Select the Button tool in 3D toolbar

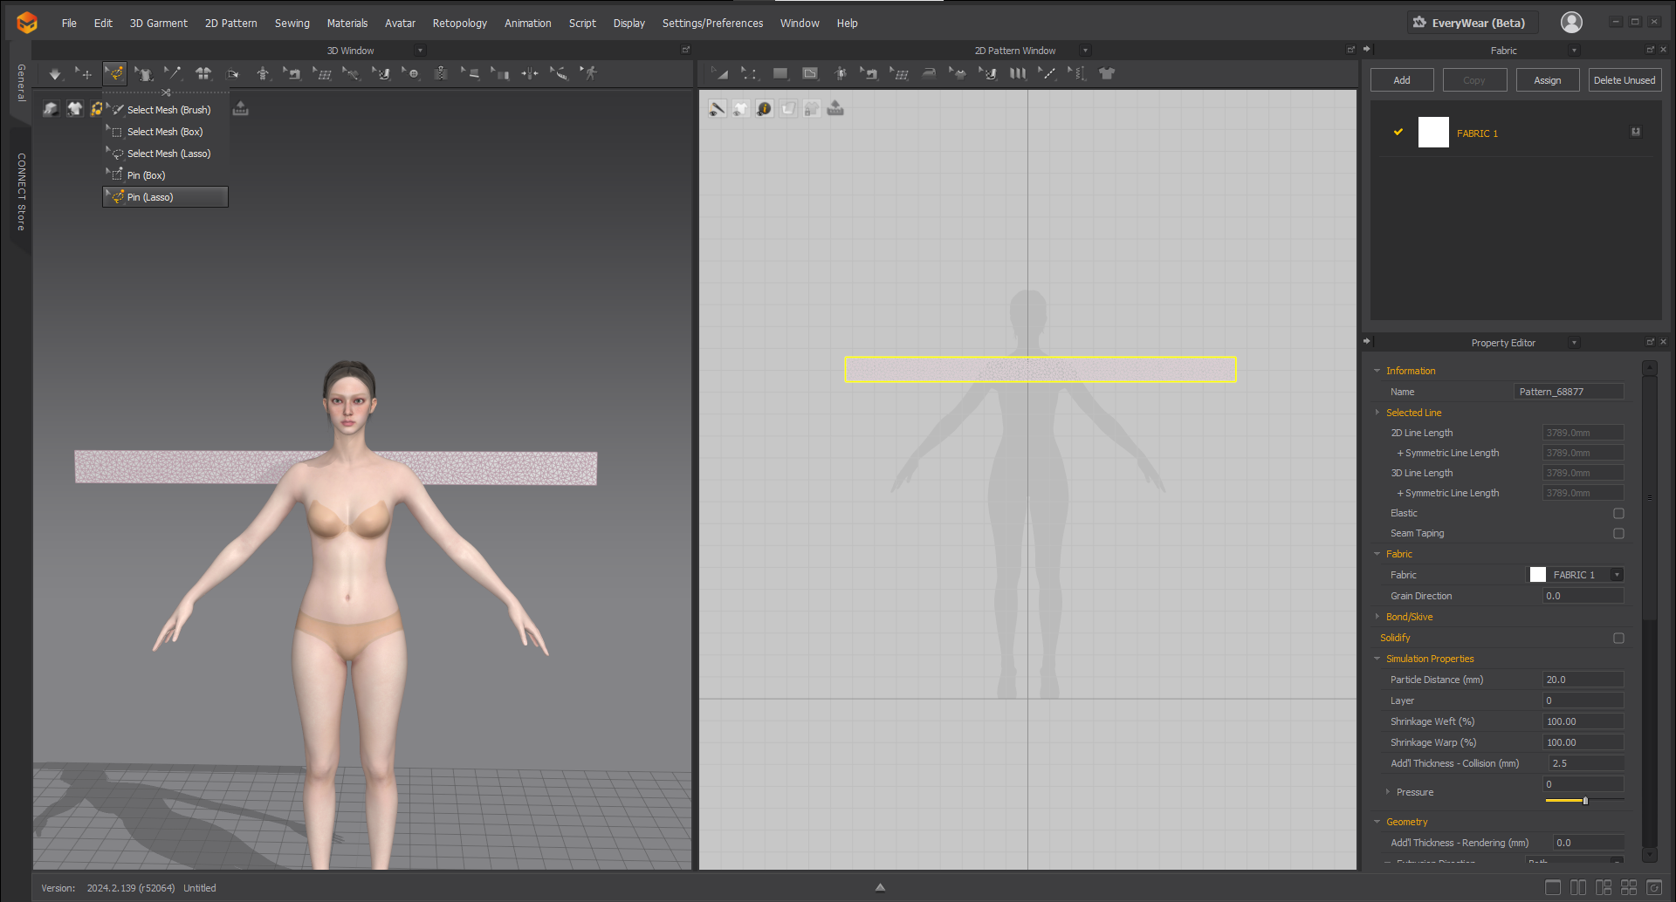pyautogui.click(x=411, y=74)
